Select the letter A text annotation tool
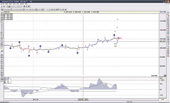 click(168, 44)
